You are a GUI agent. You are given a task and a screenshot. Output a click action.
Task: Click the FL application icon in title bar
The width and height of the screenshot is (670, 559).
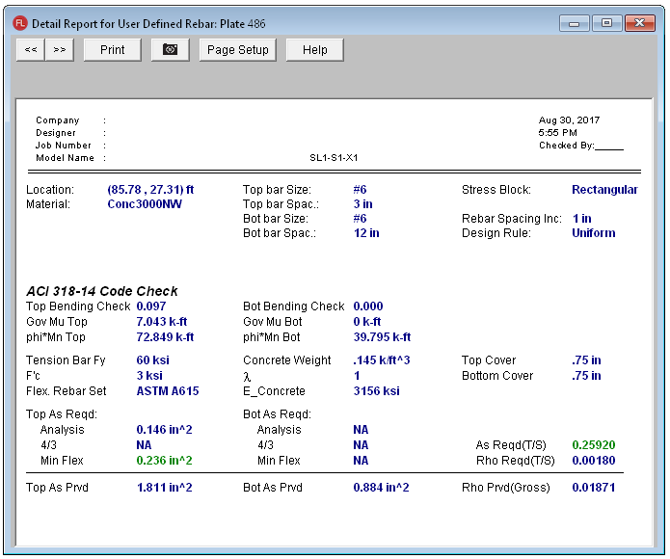[x=19, y=23]
